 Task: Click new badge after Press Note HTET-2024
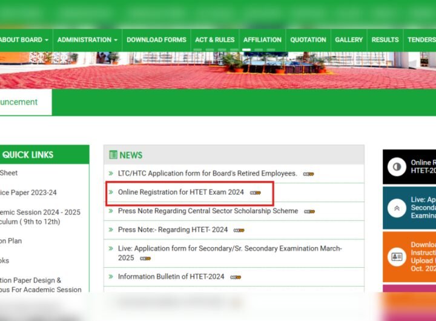[239, 230]
